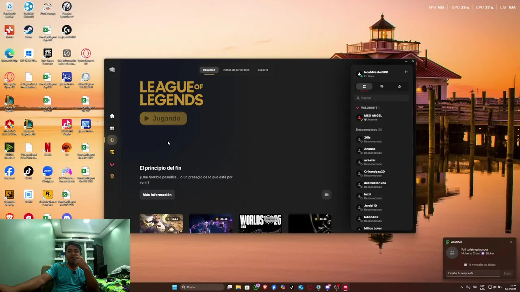Viewport: 520px width, 292px height.
Task: Focus the friends Buscar search field
Action: tap(382, 98)
